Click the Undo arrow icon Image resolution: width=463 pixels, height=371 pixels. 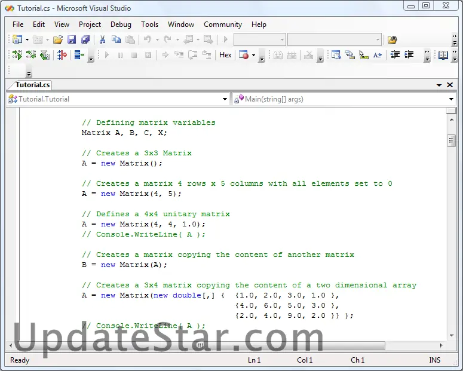[148, 39]
